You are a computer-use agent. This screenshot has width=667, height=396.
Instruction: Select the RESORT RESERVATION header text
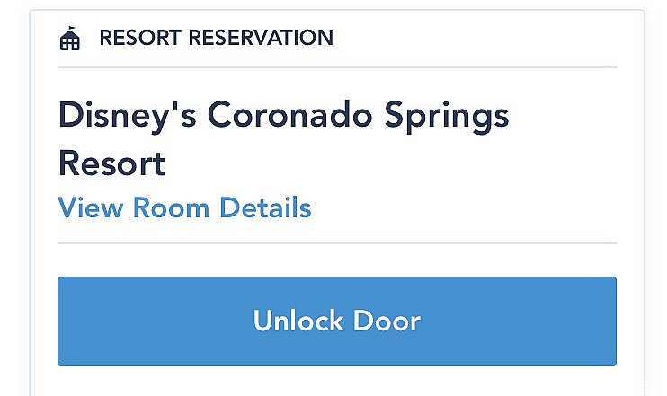point(216,38)
